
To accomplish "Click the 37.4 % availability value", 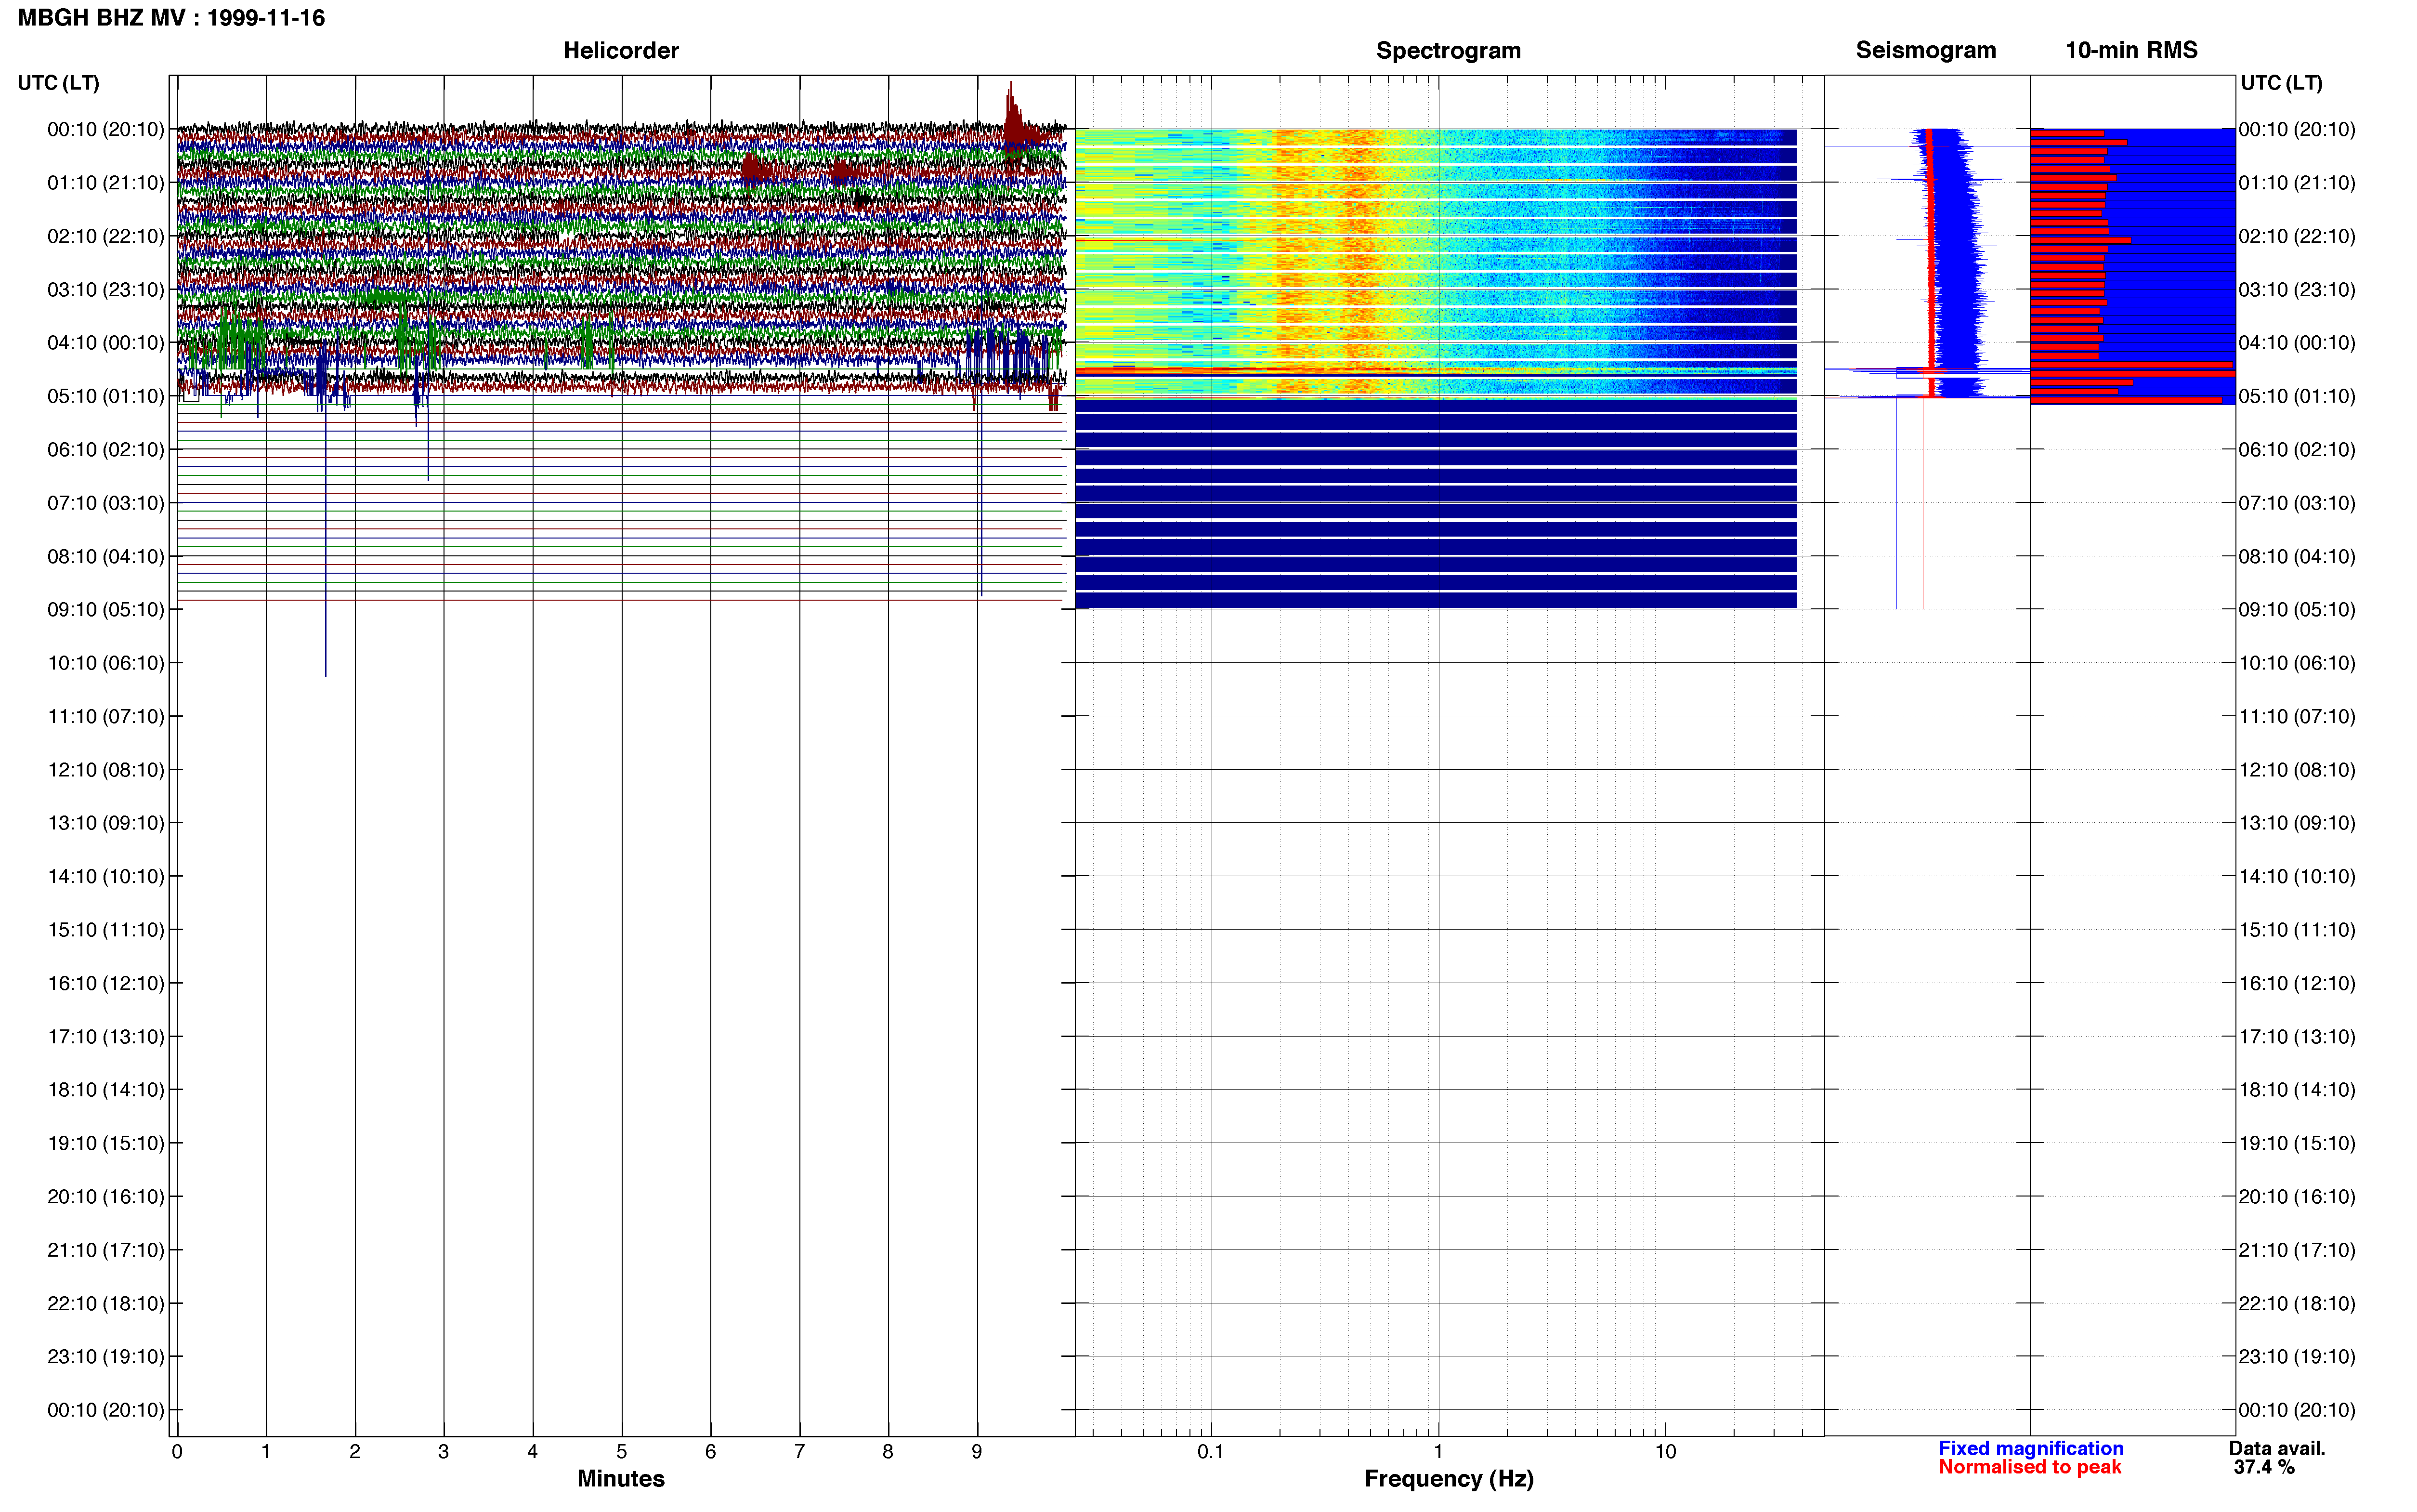I will coord(2264,1467).
